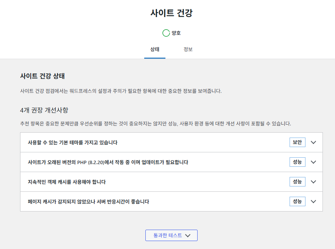335x249 pixels.
Task: Click the 4개 권장 개선사항 heading
Action: click(44, 110)
